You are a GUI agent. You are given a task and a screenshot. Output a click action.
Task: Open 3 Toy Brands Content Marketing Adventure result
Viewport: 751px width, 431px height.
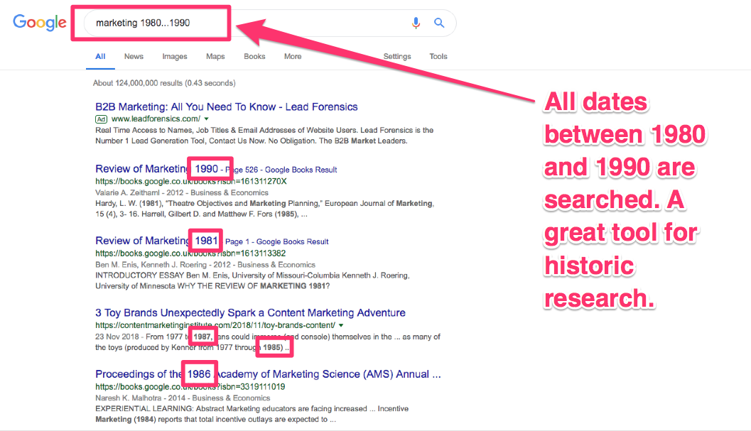[x=251, y=312]
